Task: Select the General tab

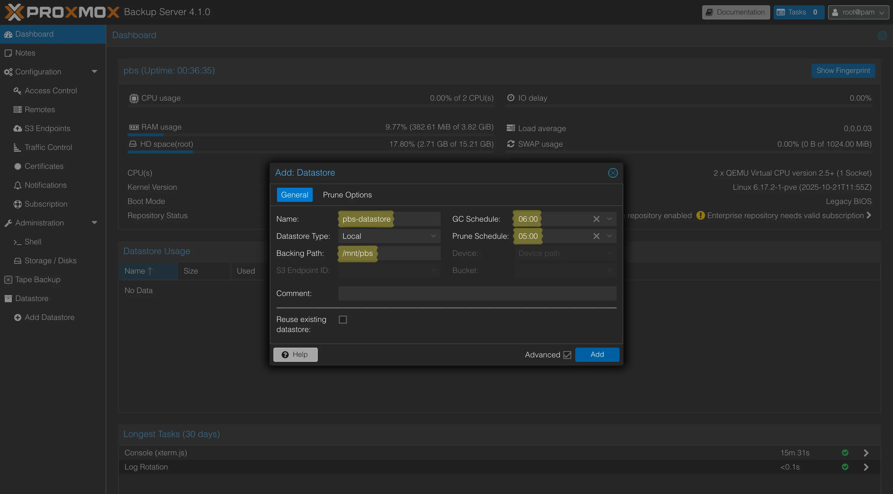Action: click(x=294, y=195)
